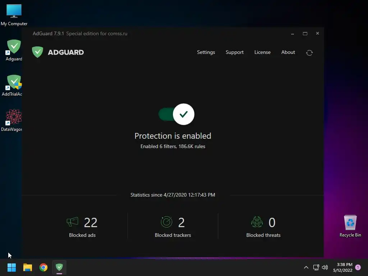Click 'Protection is enabled' status text

173,136
